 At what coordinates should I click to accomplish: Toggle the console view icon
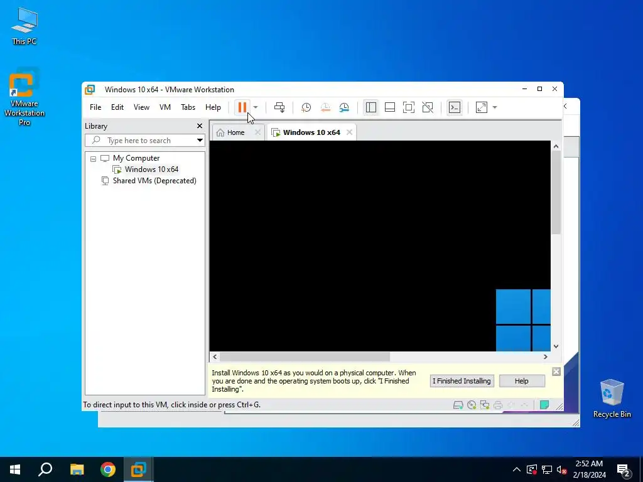click(455, 107)
